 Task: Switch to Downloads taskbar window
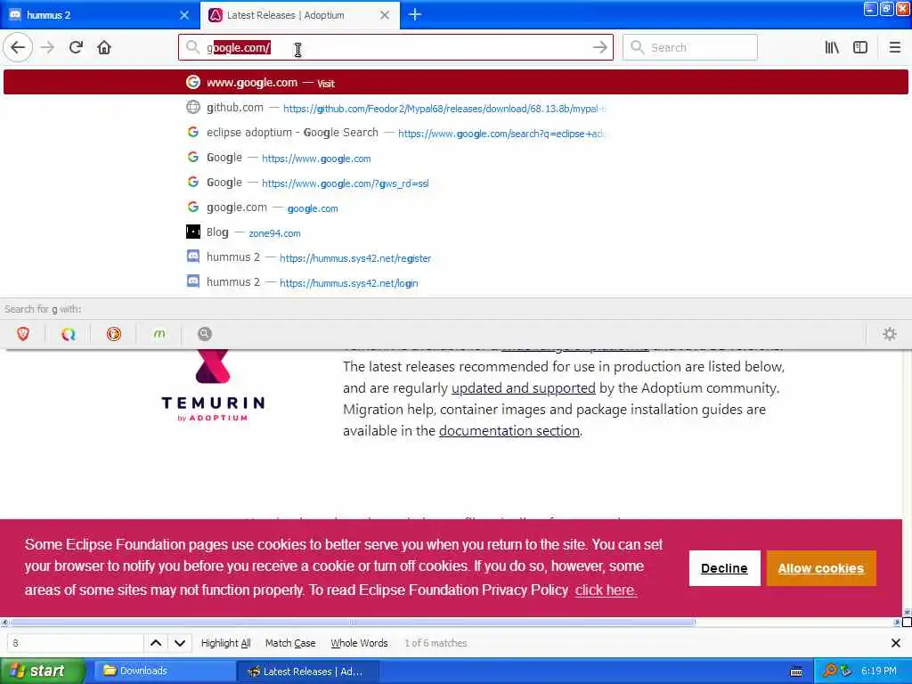click(164, 672)
